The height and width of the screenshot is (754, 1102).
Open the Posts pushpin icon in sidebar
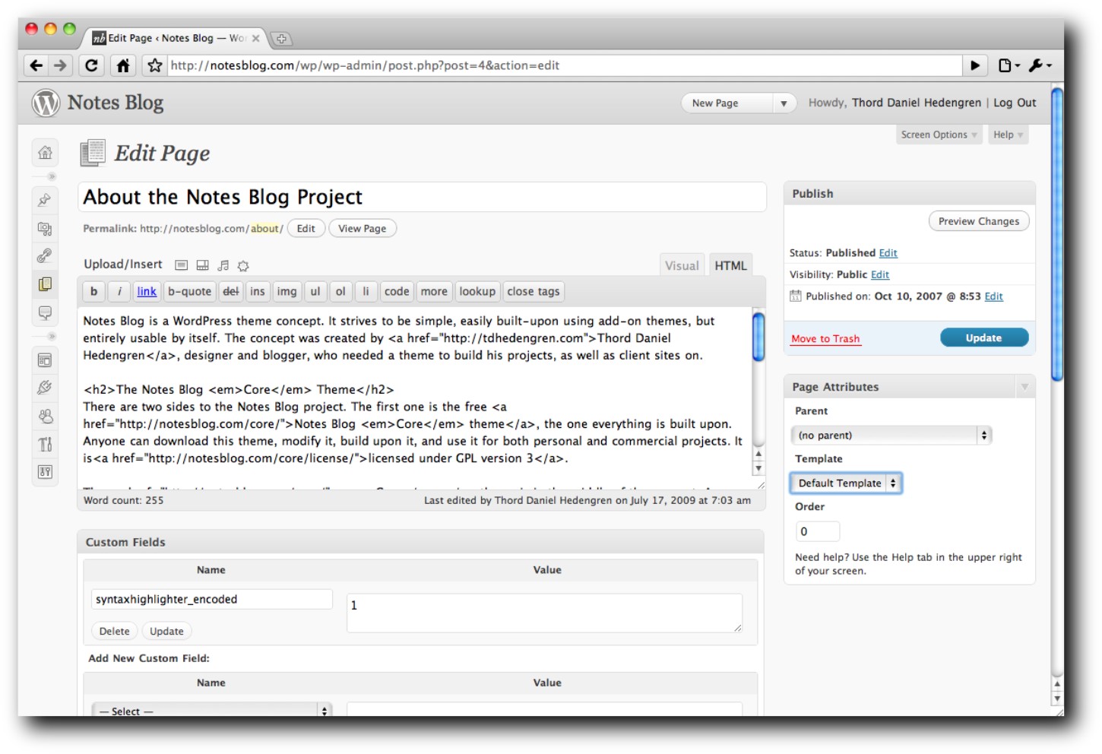pos(45,200)
